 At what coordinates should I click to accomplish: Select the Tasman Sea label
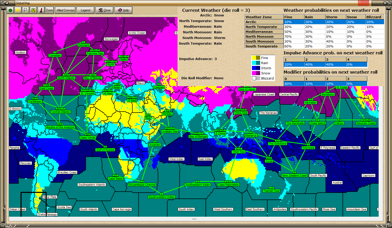point(271,191)
